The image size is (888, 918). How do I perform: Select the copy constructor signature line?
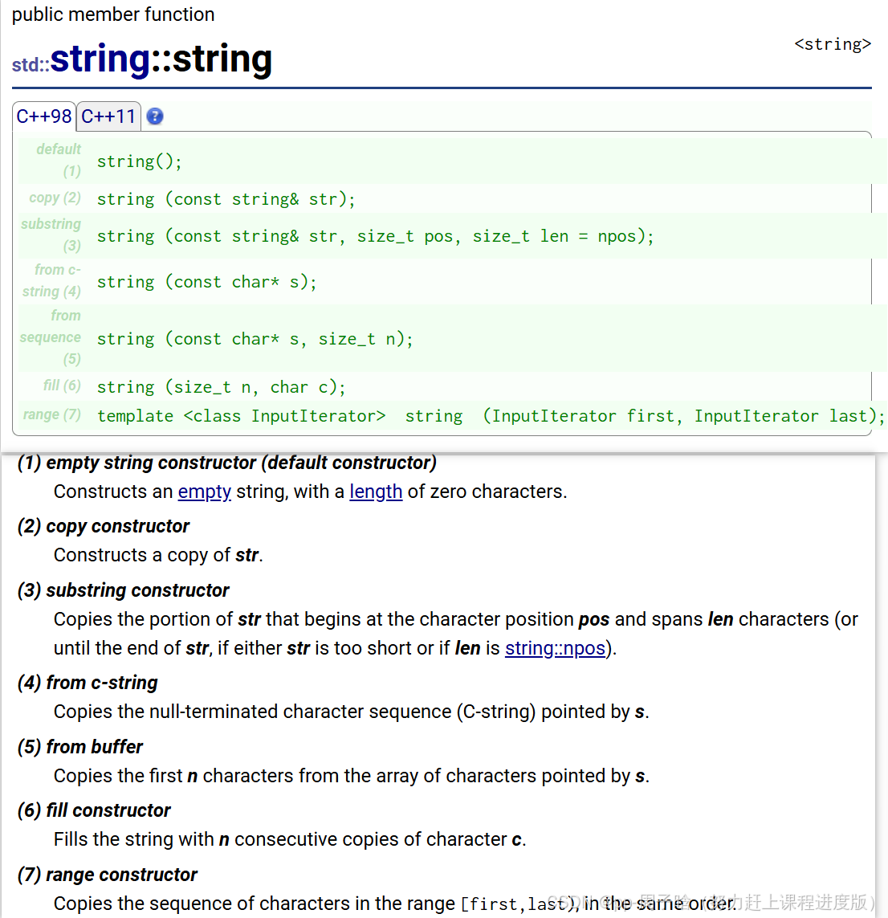coord(226,199)
